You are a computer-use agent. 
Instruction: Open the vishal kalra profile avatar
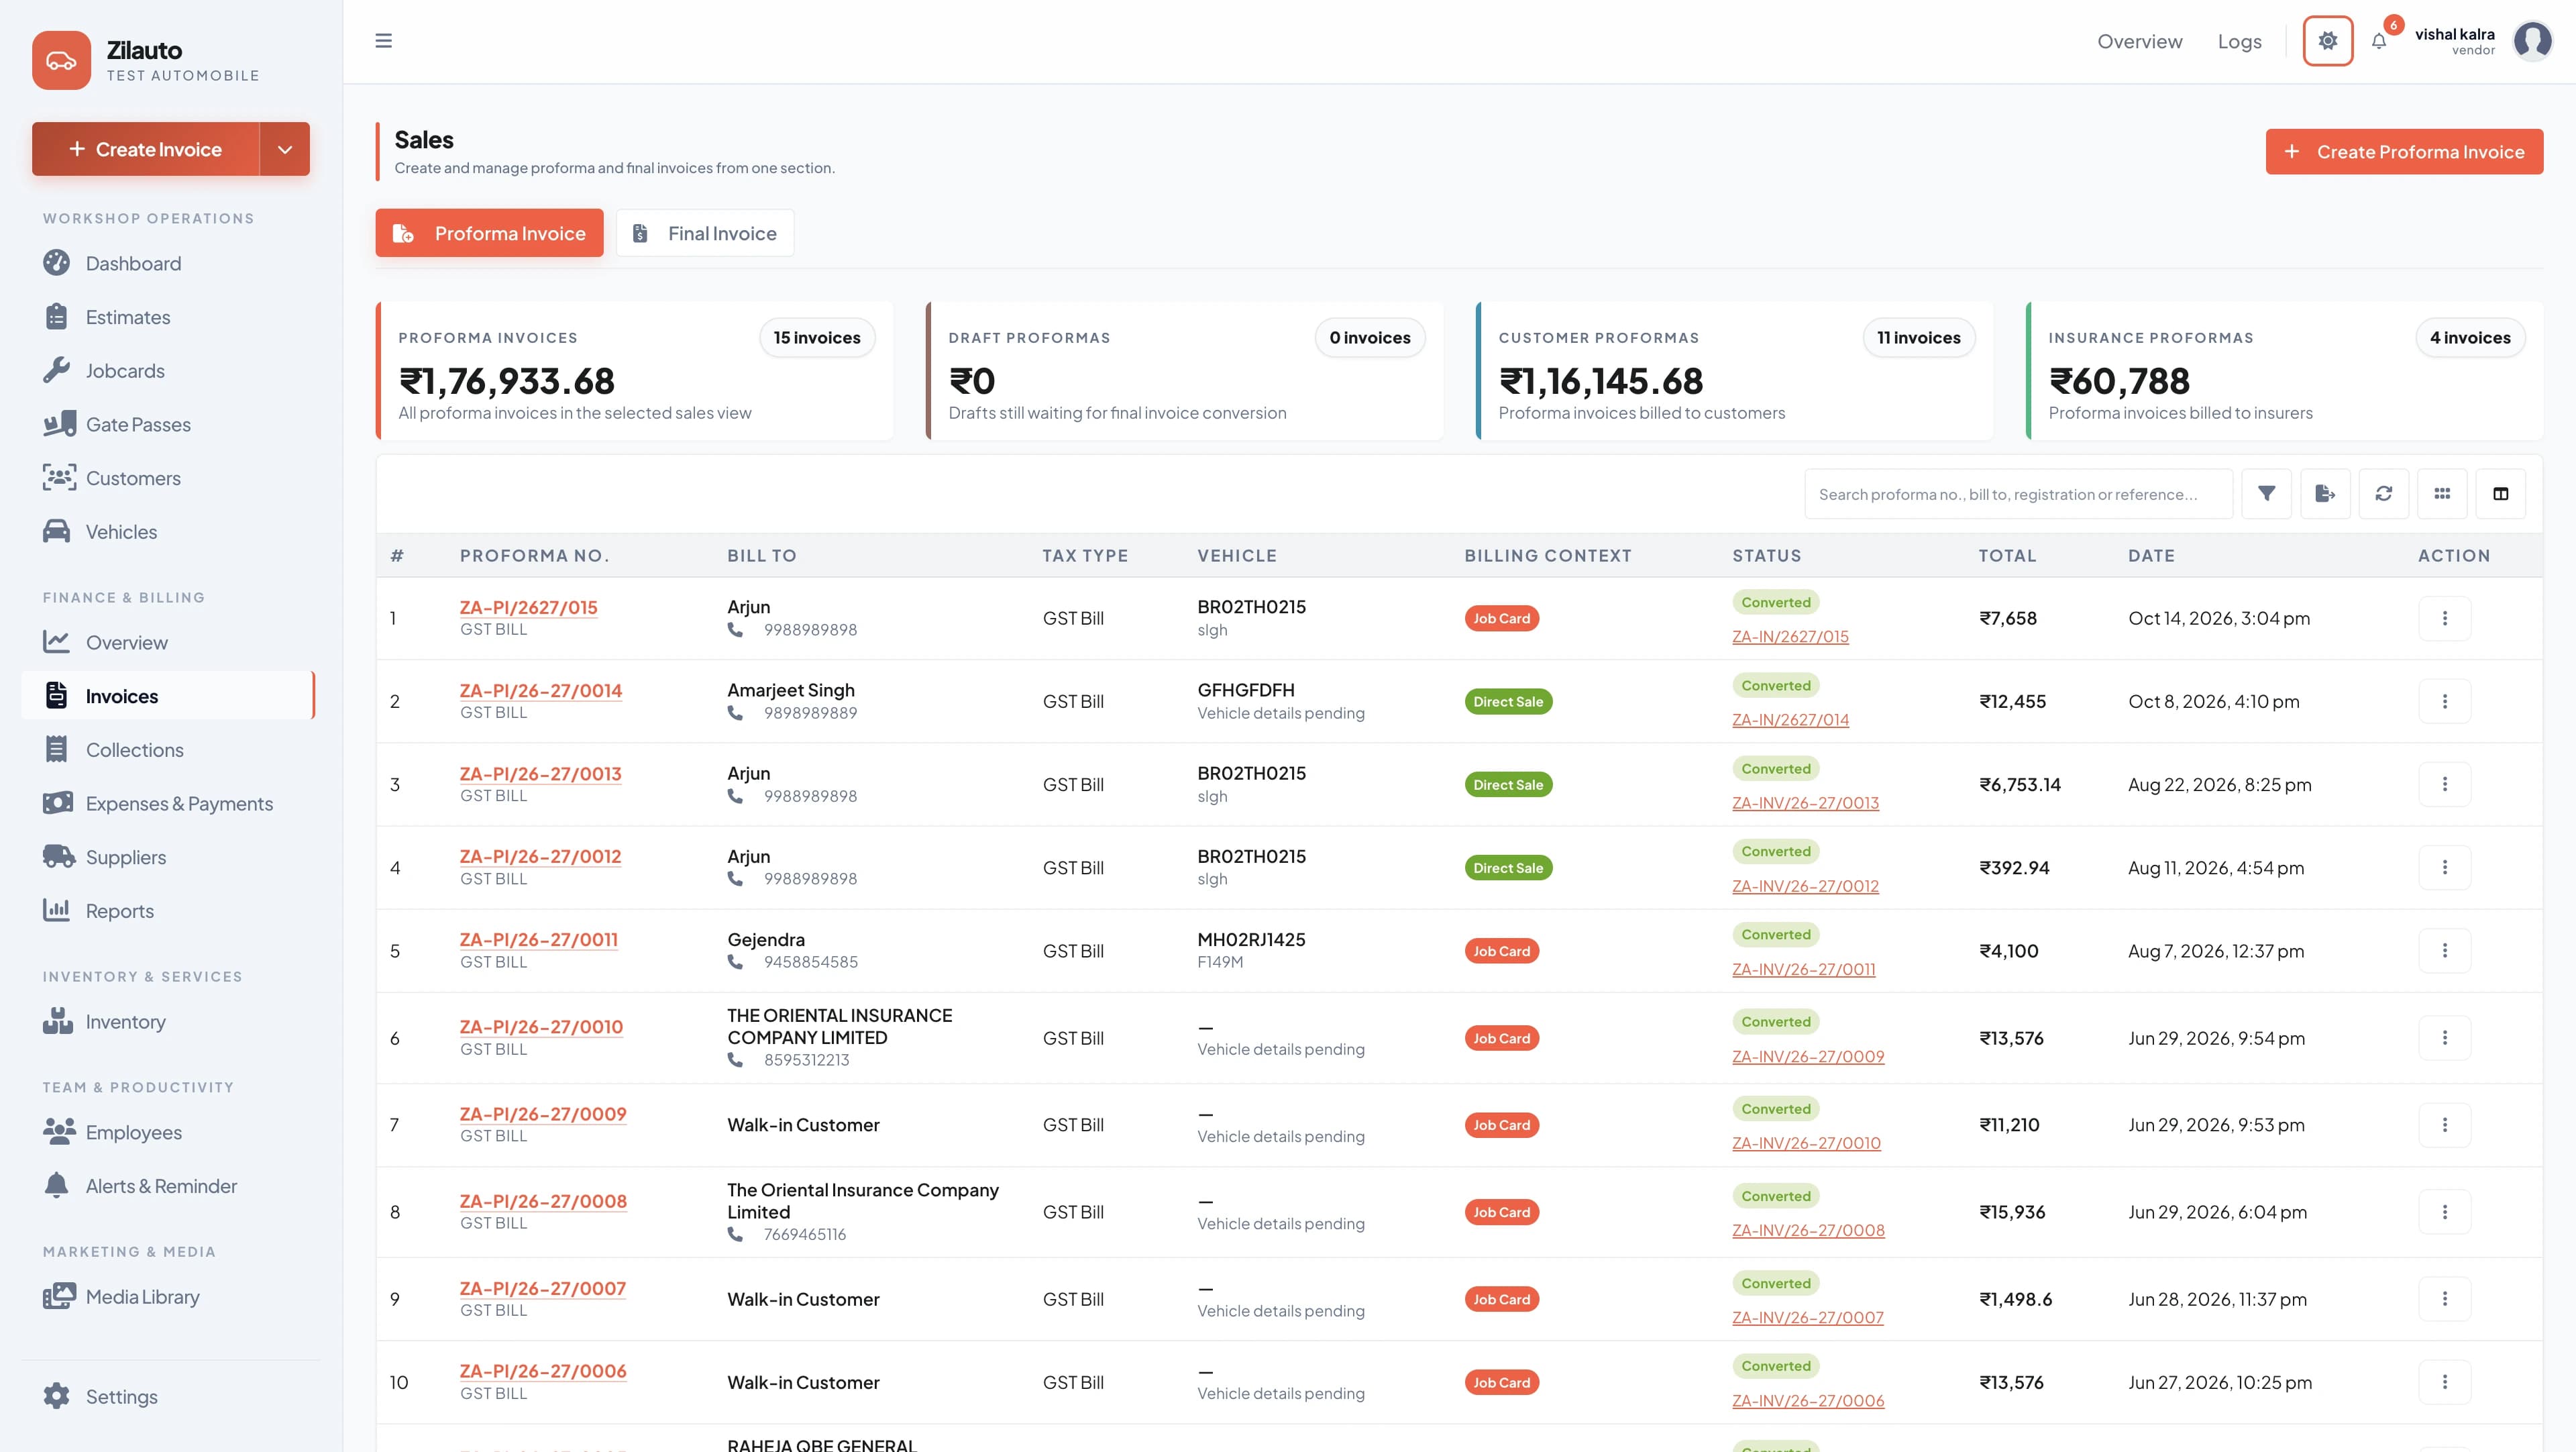[x=2532, y=41]
